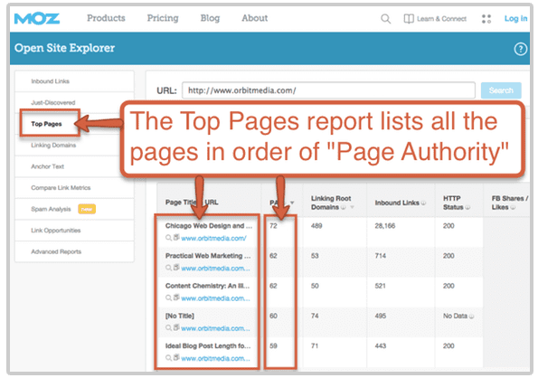The width and height of the screenshot is (538, 378).
Task: Open the About menu item
Action: 255,18
